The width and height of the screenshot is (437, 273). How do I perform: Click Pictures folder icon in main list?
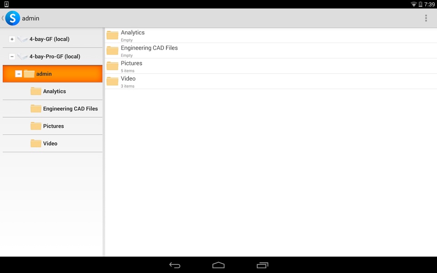112,66
